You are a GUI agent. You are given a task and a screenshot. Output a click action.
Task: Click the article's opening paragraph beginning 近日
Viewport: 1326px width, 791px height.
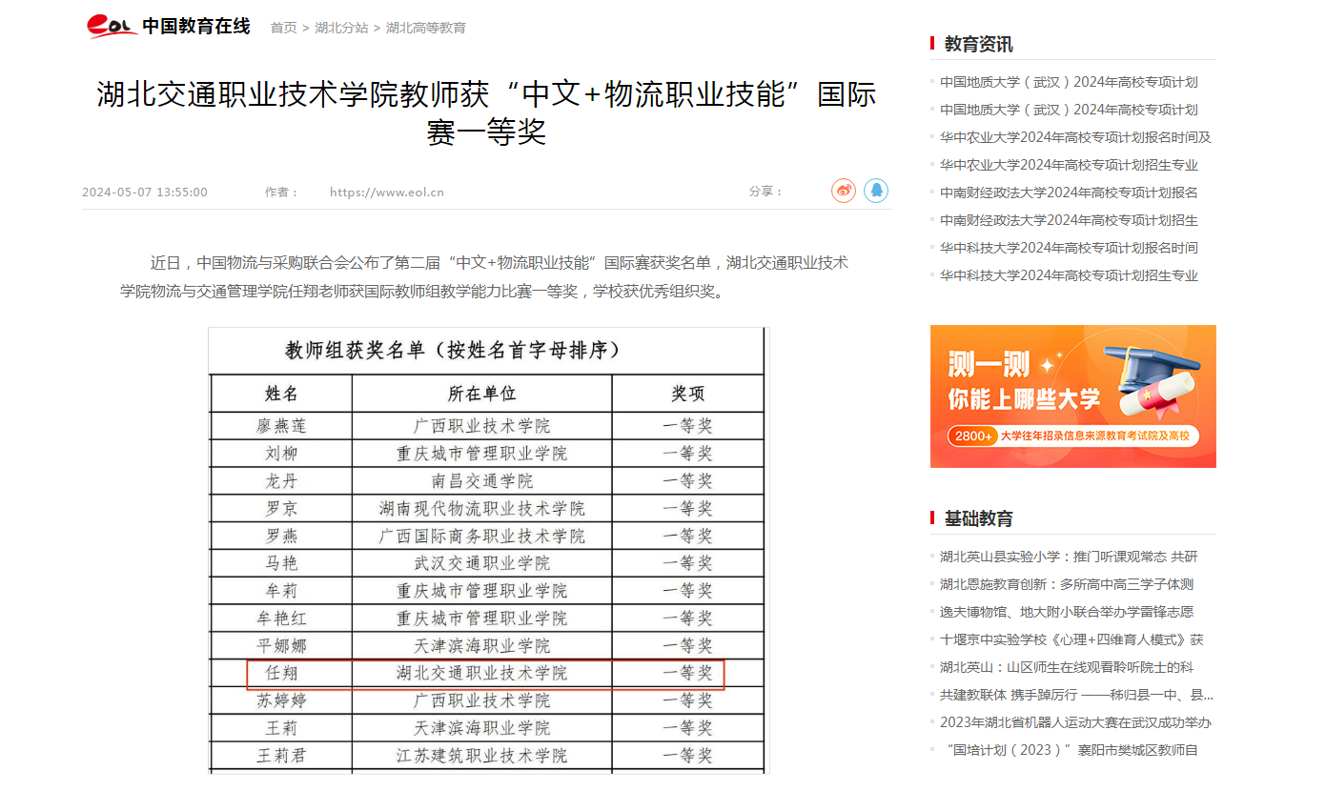click(484, 276)
